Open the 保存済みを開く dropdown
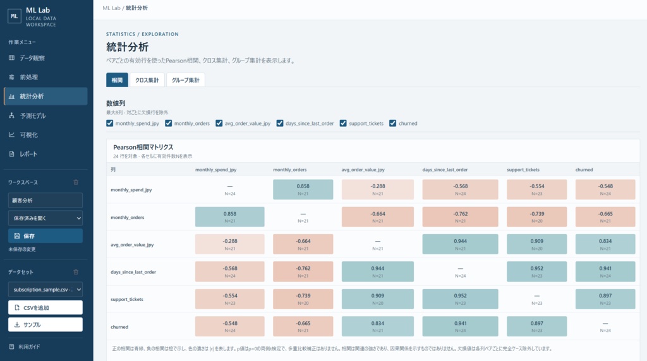 tap(45, 218)
